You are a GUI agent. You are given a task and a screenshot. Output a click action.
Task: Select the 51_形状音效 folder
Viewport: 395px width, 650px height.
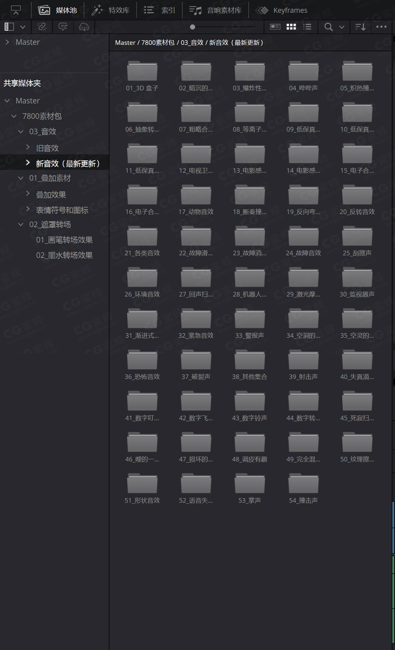142,488
